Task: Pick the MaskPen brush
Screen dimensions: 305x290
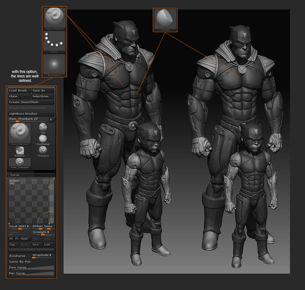Action: pos(20,152)
